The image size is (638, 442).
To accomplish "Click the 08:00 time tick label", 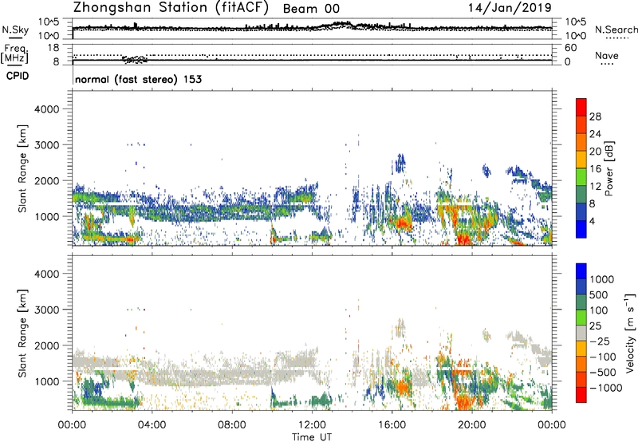I will pos(232,425).
